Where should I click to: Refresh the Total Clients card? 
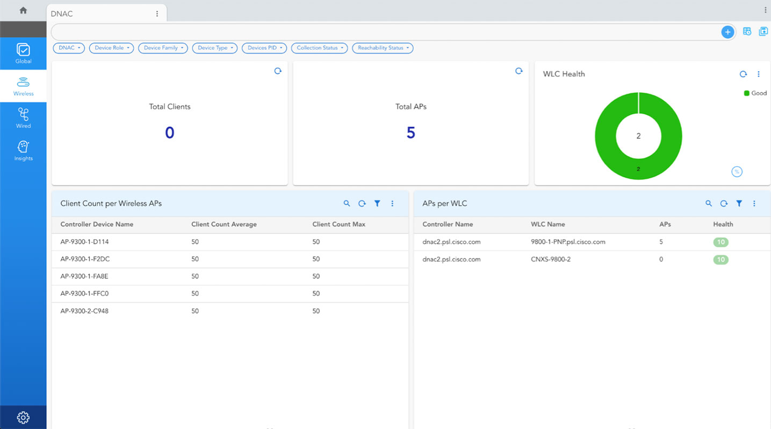click(278, 71)
